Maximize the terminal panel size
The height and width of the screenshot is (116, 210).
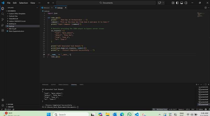[206, 85]
